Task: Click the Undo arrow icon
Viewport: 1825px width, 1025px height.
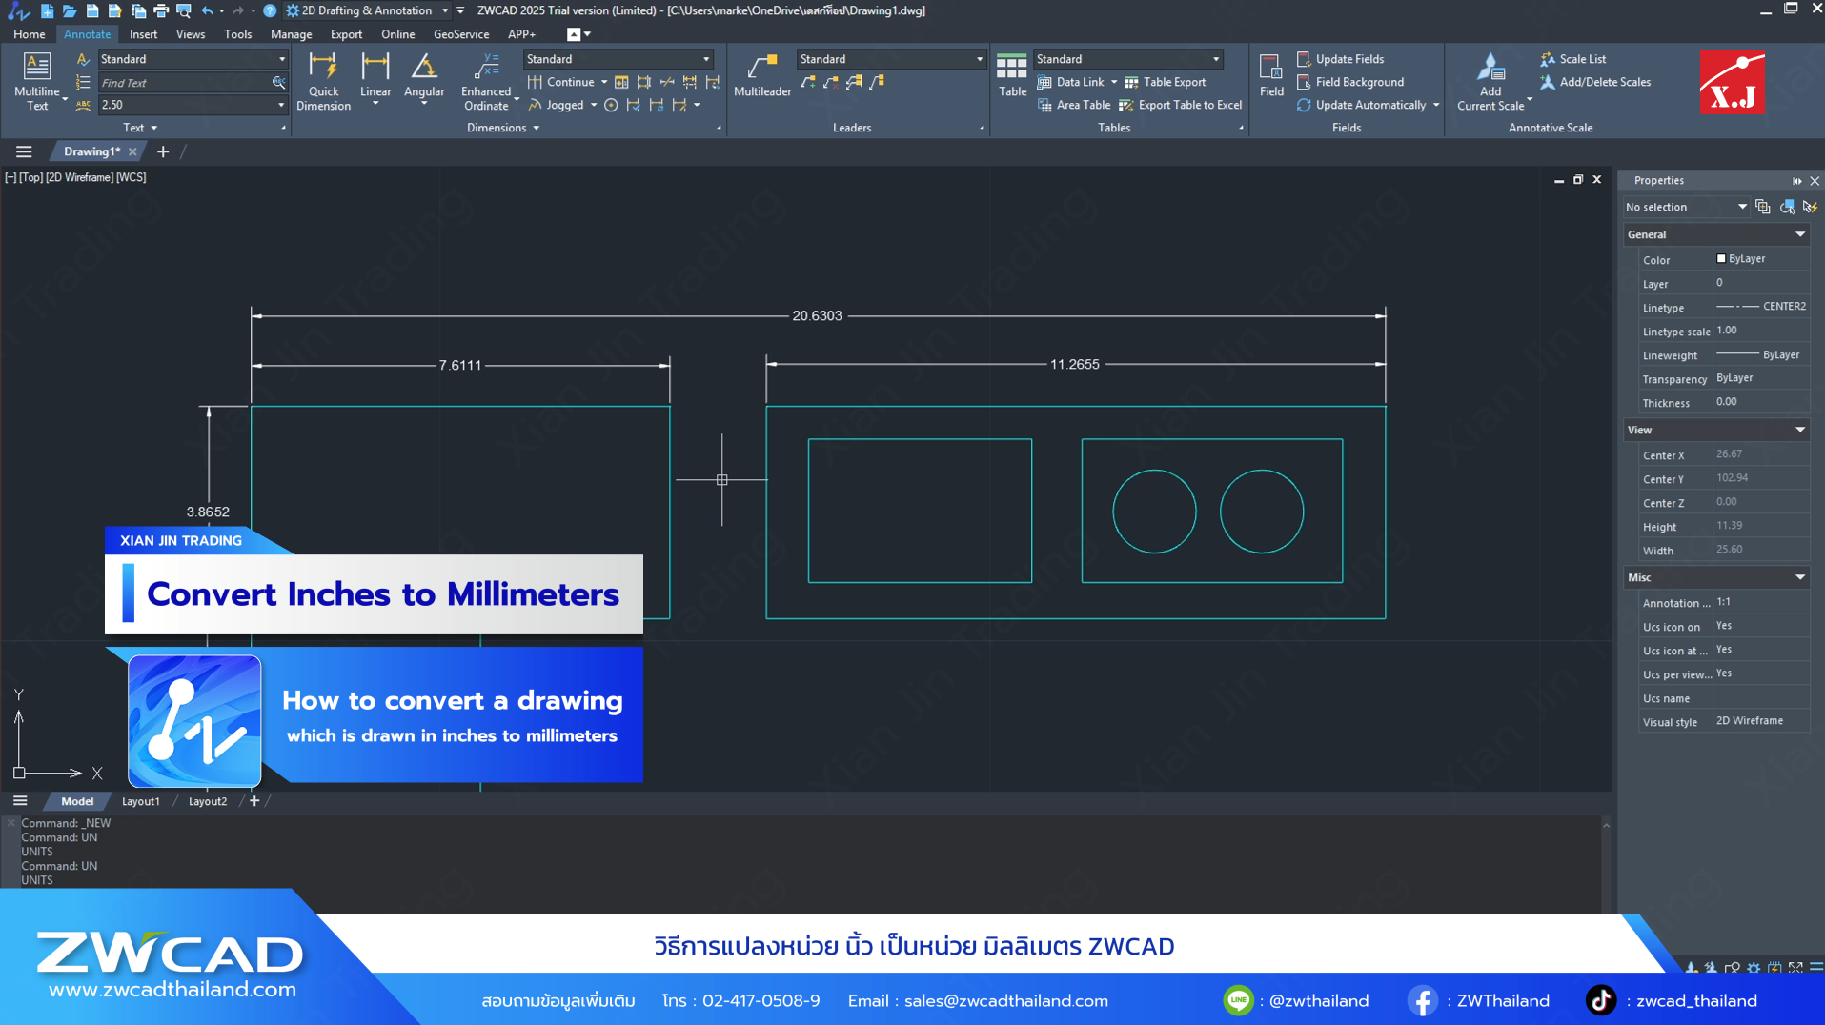Action: (208, 10)
